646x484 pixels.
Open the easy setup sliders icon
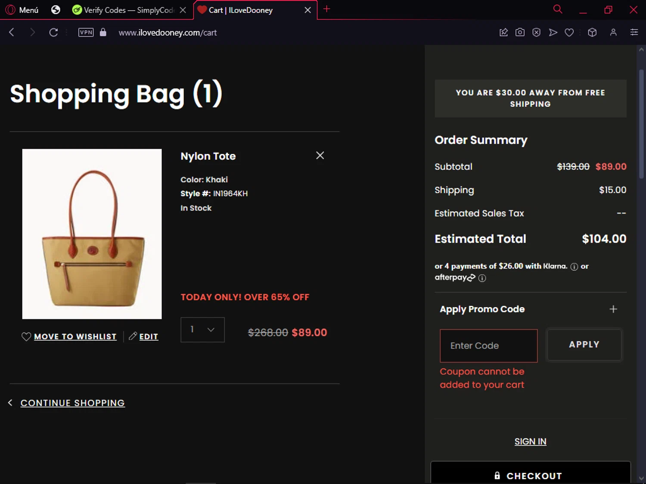(634, 32)
